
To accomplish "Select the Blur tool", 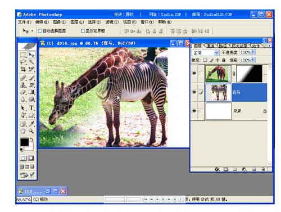I will [x=23, y=99].
